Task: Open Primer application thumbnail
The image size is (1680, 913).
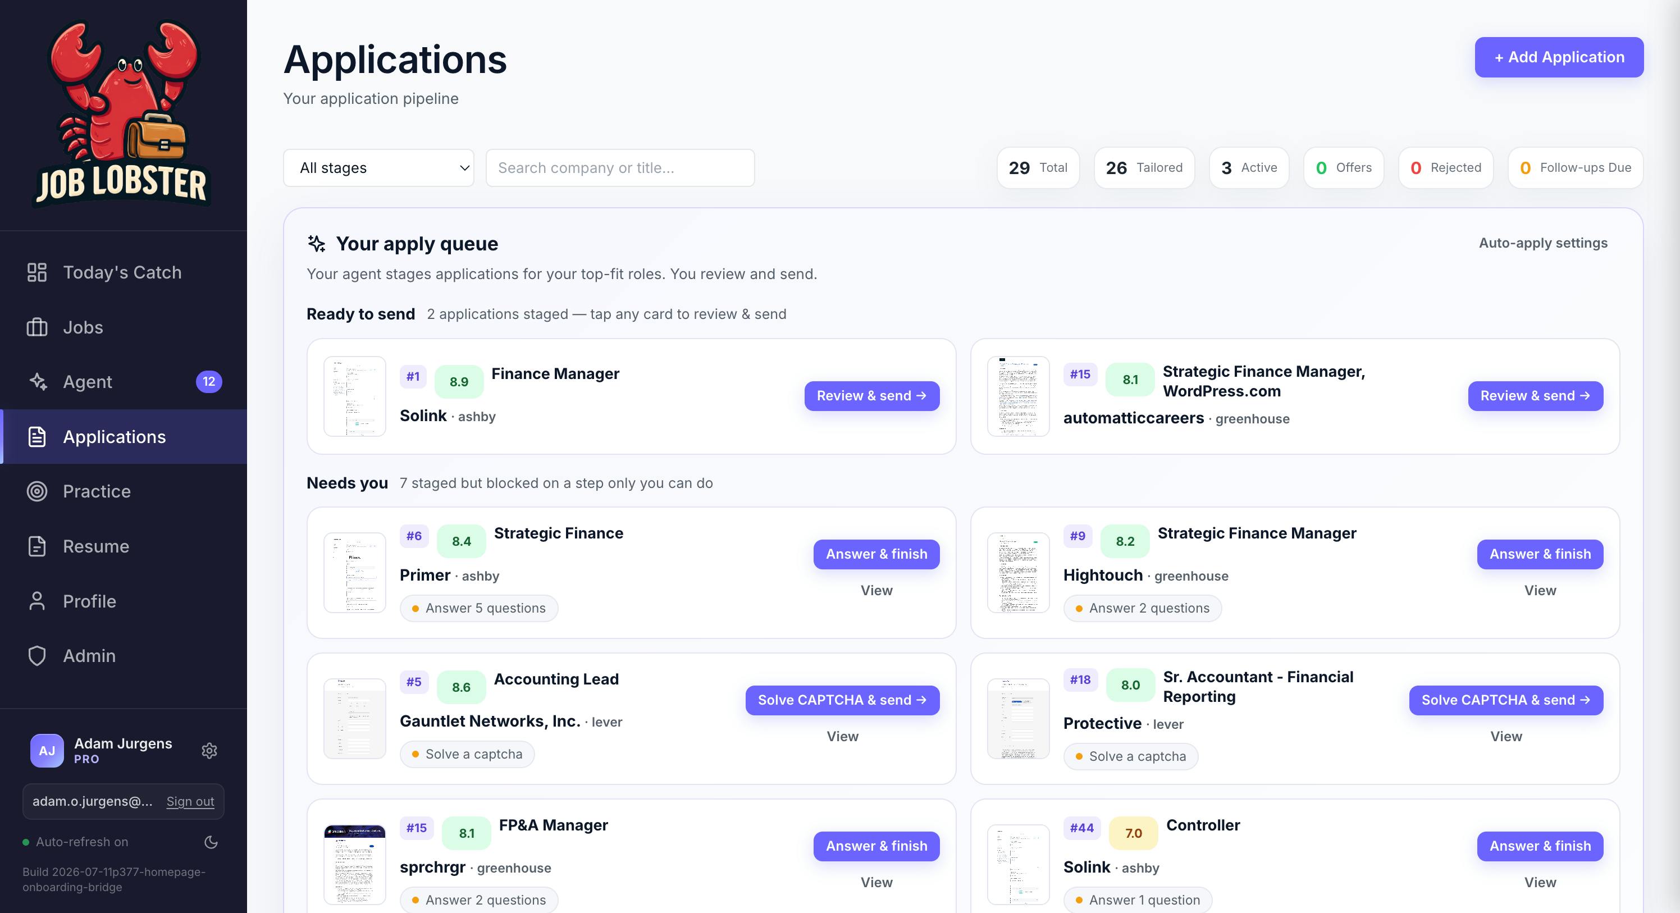Action: 355,573
